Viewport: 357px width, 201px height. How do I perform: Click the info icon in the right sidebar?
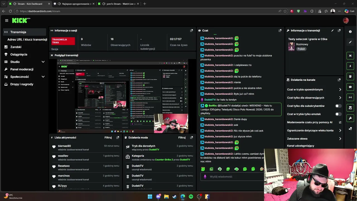pyautogui.click(x=350, y=32)
